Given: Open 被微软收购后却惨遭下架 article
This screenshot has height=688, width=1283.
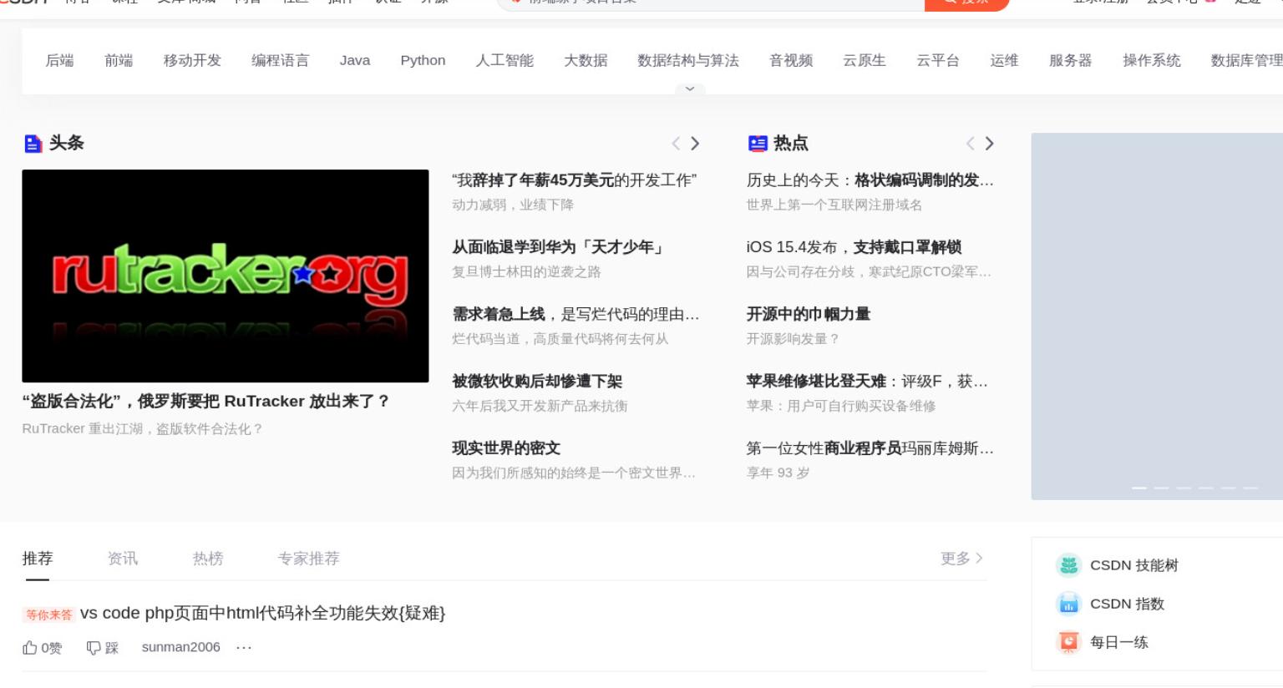Looking at the screenshot, I should (x=537, y=382).
